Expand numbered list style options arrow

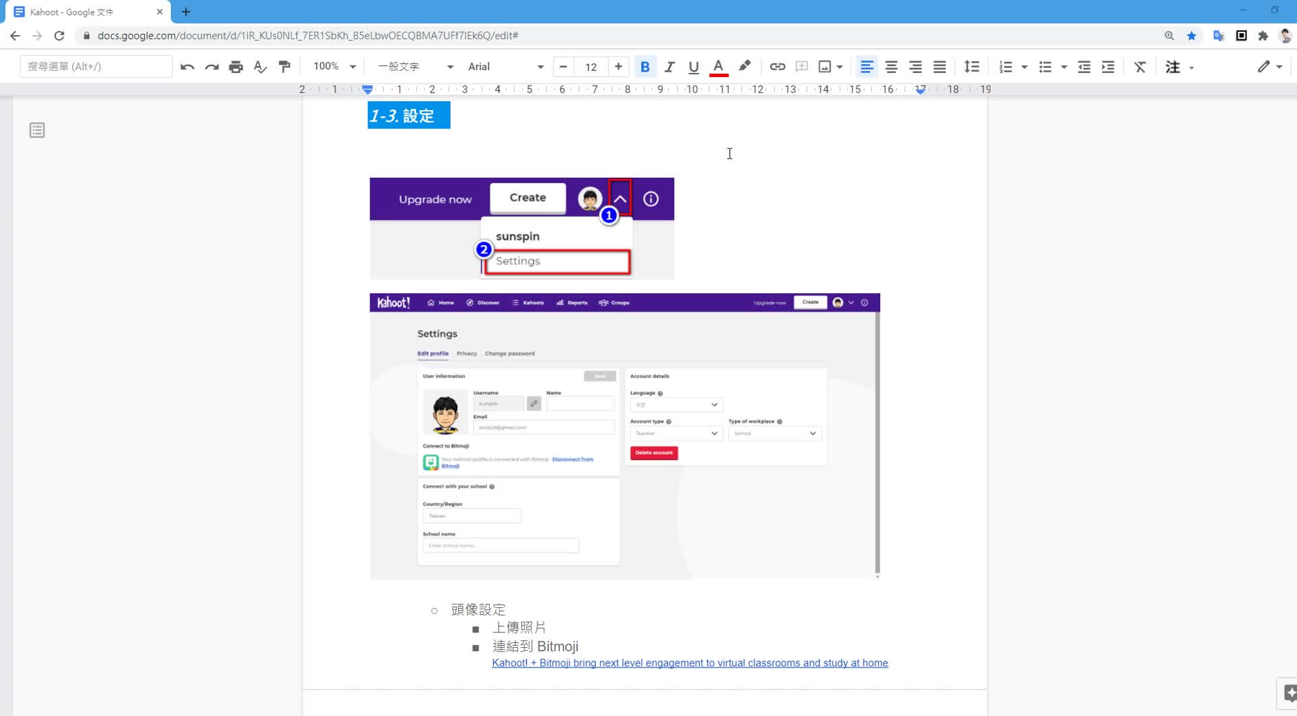point(1024,67)
